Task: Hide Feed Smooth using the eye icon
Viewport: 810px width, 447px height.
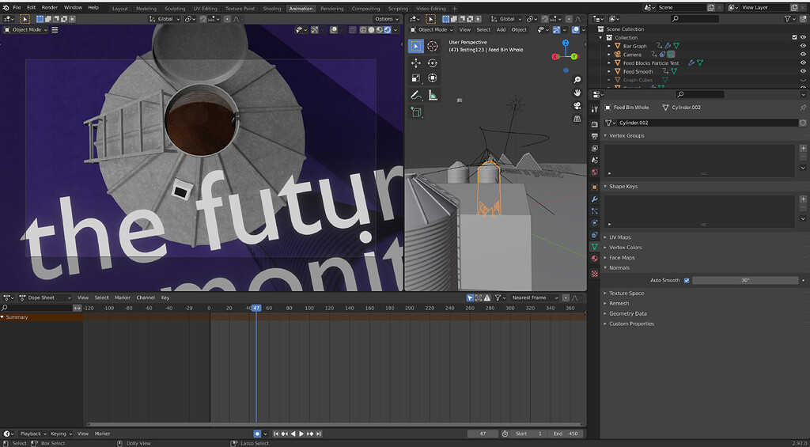Action: 803,71
